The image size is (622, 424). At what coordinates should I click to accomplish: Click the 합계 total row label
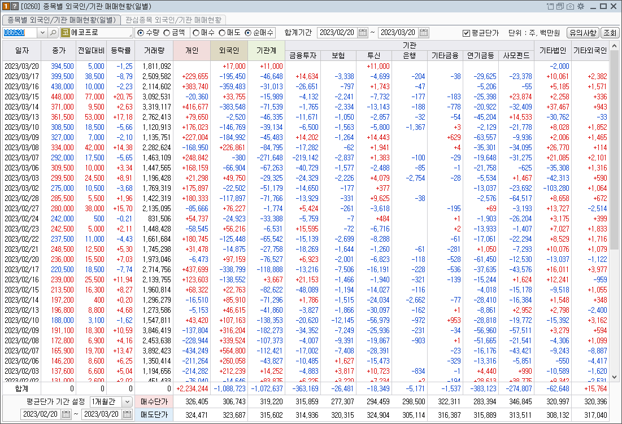pos(22,389)
